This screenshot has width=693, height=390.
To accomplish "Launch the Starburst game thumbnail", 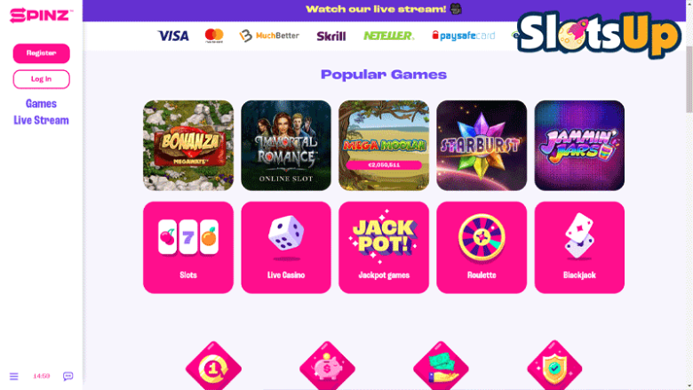I will pyautogui.click(x=482, y=146).
